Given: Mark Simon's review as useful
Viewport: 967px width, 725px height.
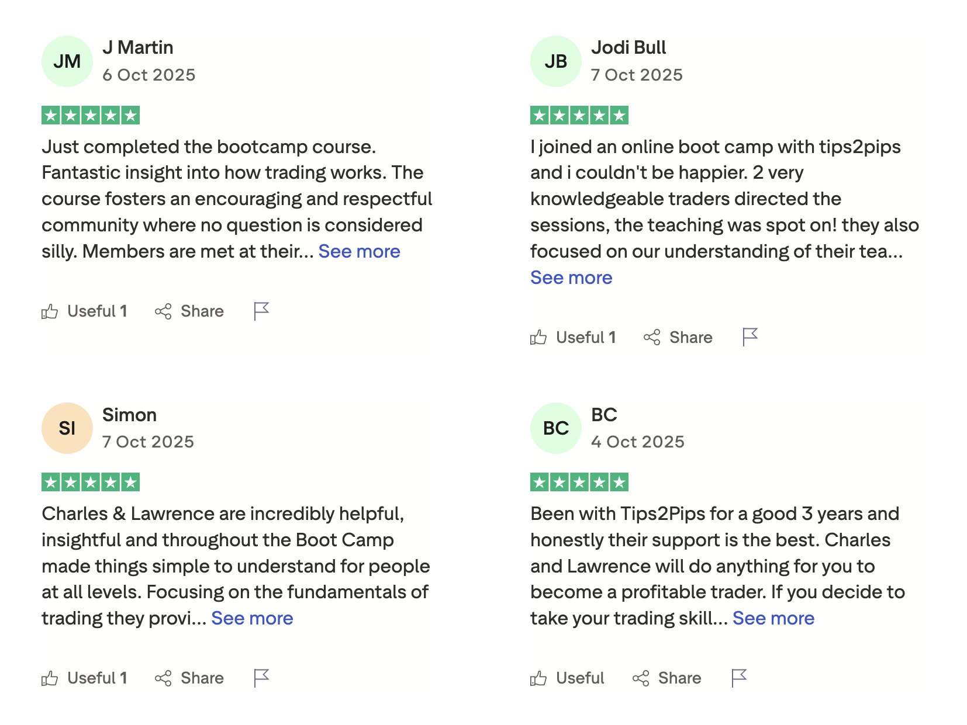Looking at the screenshot, I should coord(84,678).
